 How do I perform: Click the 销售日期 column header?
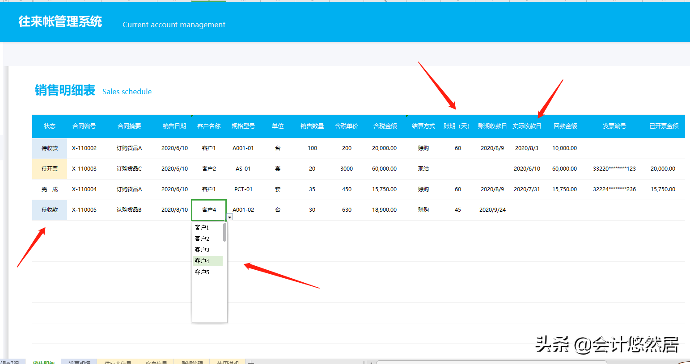(174, 126)
